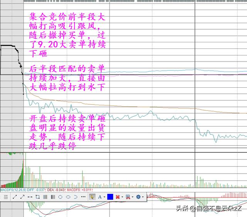Viewport: 247px width, 217px height.
Task: Select the ellipse drawing tool
Action: (68, 197)
